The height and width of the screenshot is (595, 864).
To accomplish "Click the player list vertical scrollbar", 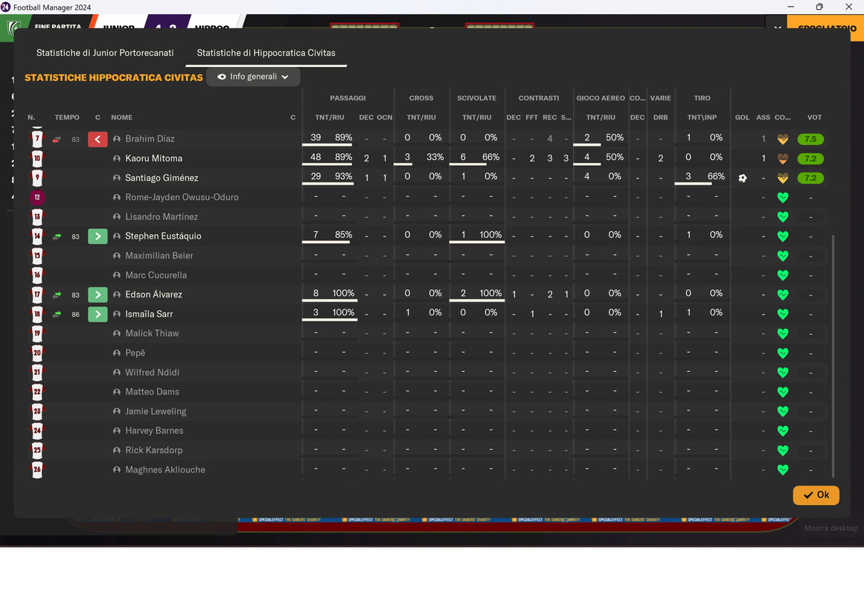I will [x=833, y=356].
